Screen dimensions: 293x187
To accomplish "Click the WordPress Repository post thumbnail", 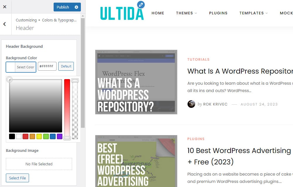I will (136, 82).
